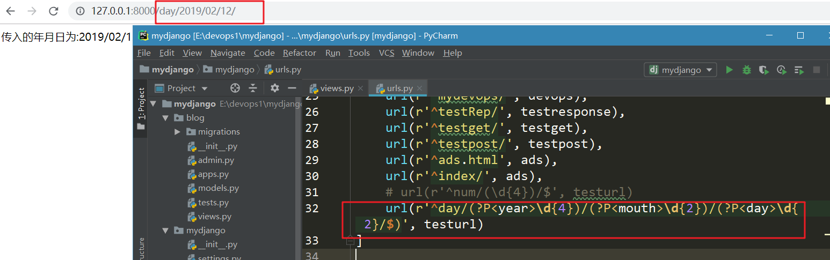This screenshot has height=260, width=830.
Task: Click the browser address bar
Action: click(429, 11)
